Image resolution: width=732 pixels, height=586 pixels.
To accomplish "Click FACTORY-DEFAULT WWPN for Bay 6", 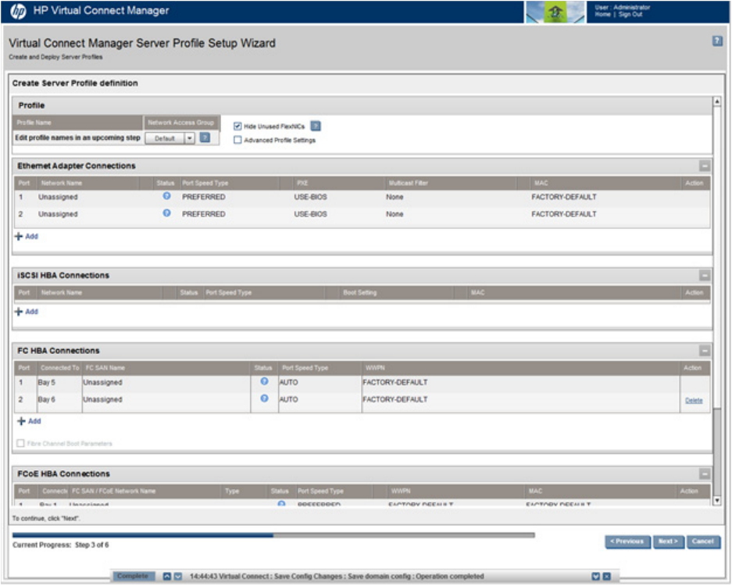I will pyautogui.click(x=395, y=400).
